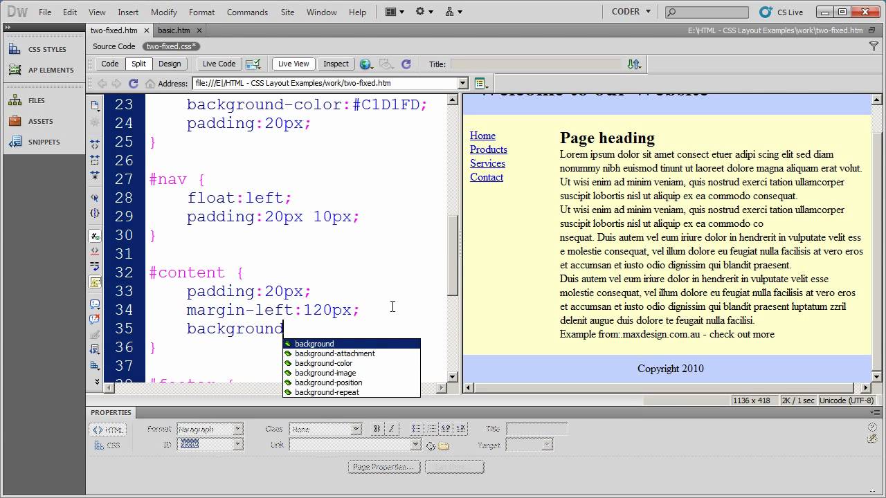Switch to Split view
Viewport: 886px width, 498px height.
point(138,64)
